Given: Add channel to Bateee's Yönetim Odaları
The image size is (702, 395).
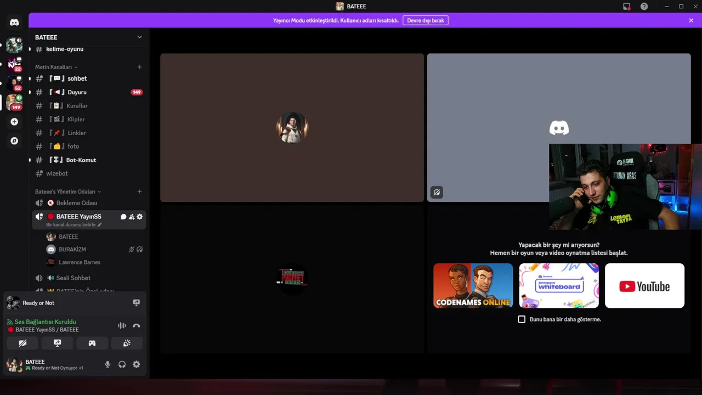Looking at the screenshot, I should click(x=139, y=191).
